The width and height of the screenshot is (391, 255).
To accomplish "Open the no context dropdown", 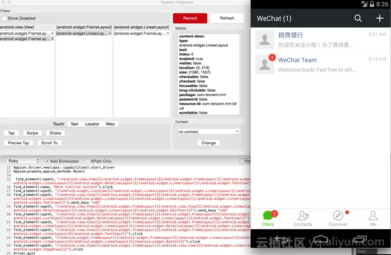I will 208,131.
